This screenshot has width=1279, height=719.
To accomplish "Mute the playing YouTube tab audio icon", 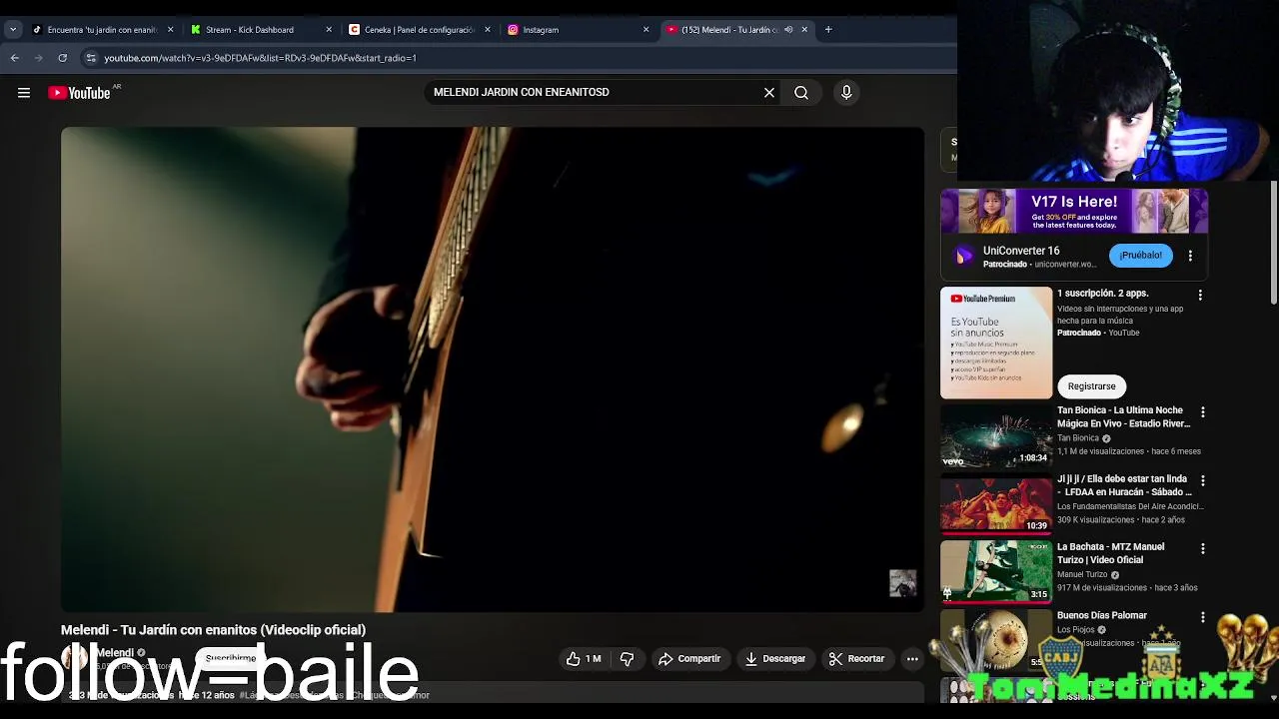I will pyautogui.click(x=788, y=30).
